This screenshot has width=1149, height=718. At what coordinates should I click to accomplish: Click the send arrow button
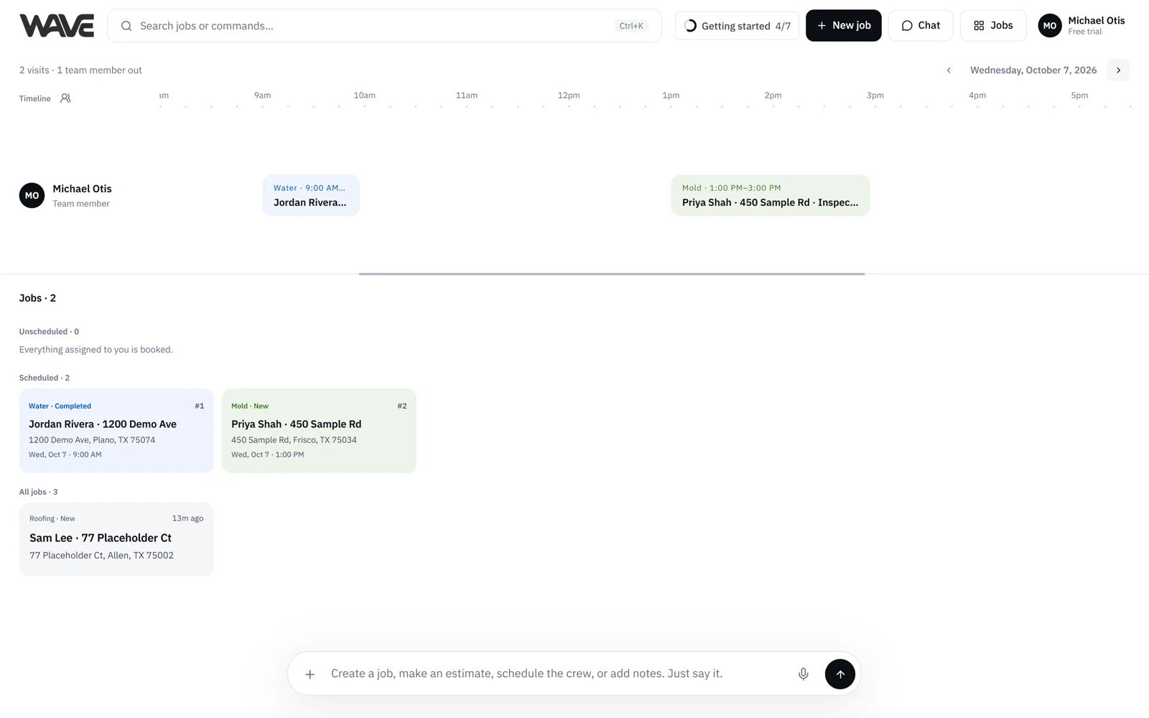coord(839,674)
